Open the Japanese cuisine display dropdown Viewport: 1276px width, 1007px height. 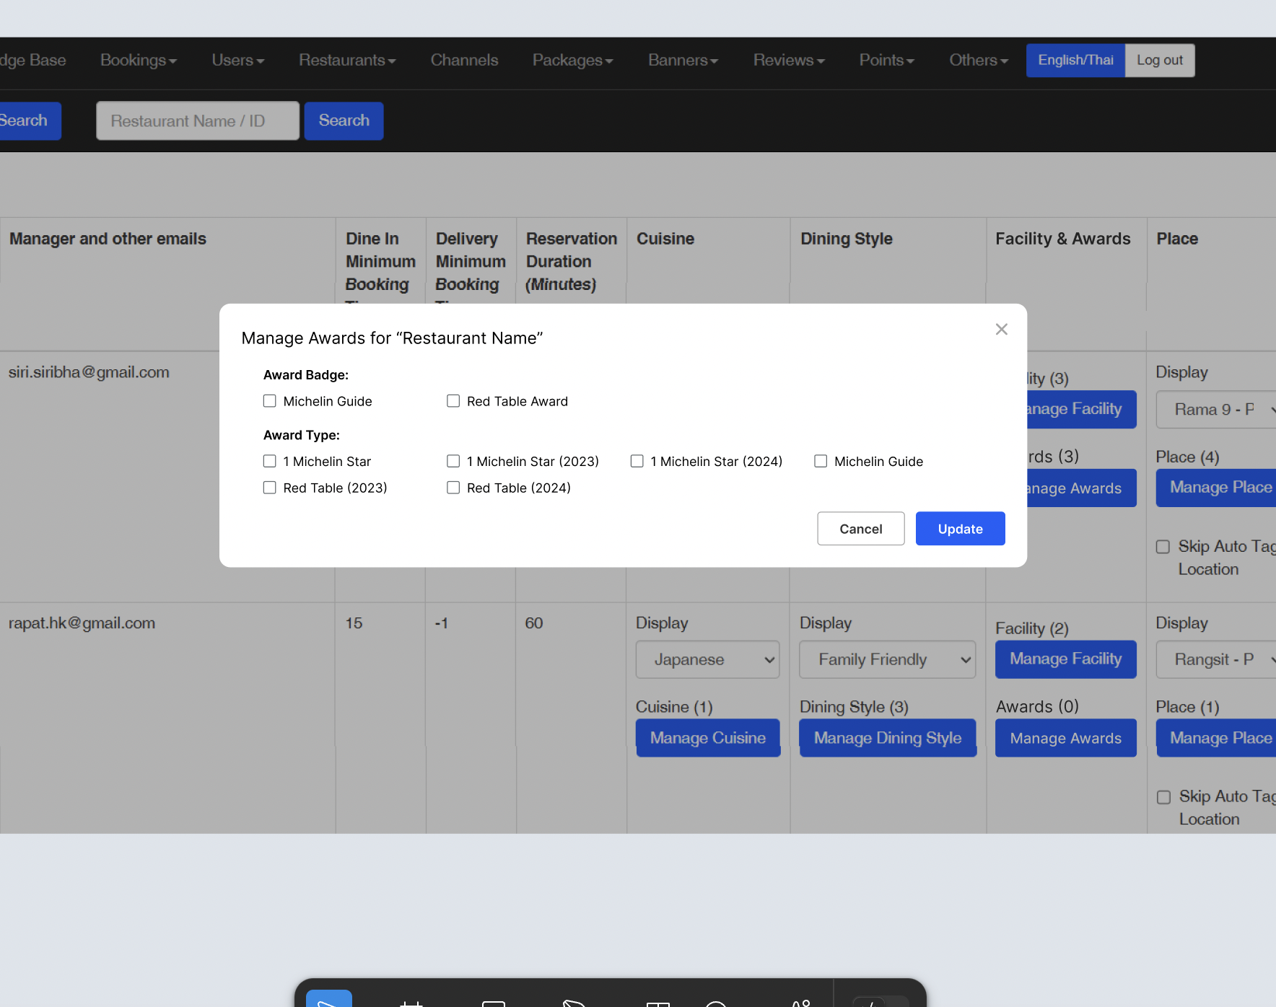707,659
